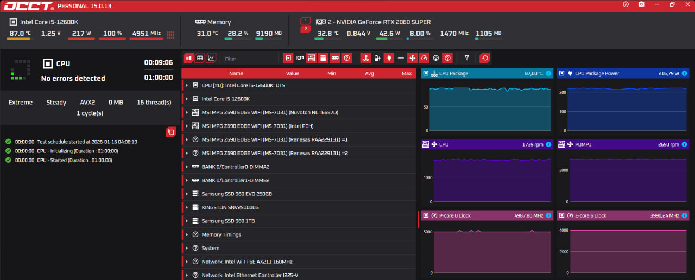The height and width of the screenshot is (280, 695).
Task: Expand MSI Z690 Nuvoton NCT6687D row
Action: 187,112
